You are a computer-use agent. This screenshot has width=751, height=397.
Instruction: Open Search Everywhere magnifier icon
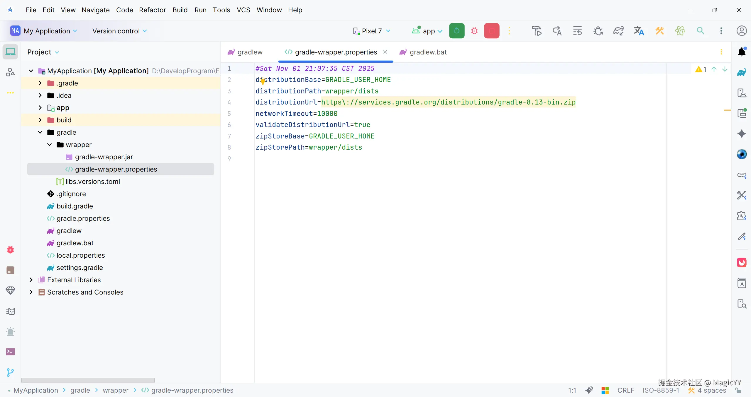point(700,31)
